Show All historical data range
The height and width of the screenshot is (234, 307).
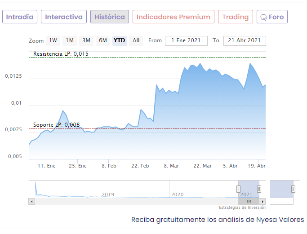(x=136, y=41)
